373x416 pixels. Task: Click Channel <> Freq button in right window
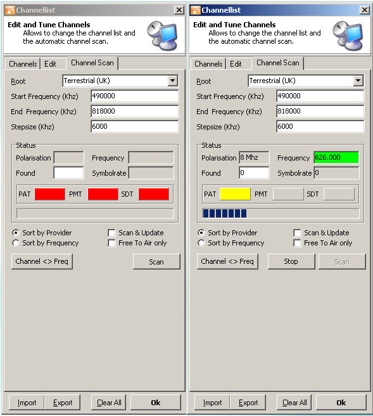pos(227,262)
